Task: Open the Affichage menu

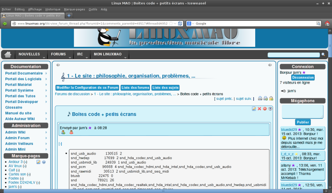Action: (x=35, y=9)
